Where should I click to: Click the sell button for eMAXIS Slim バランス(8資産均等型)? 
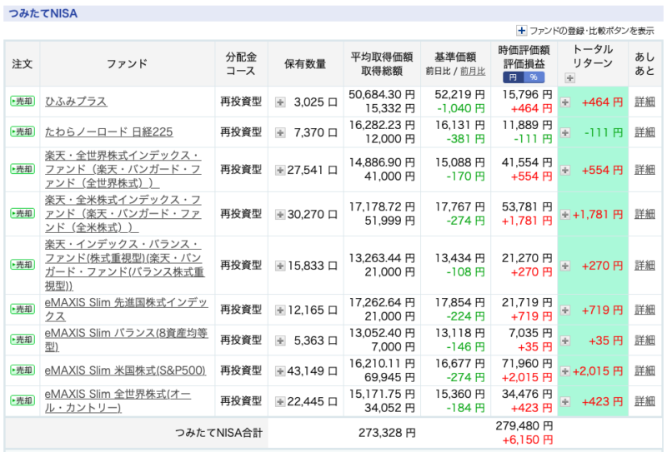[22, 340]
